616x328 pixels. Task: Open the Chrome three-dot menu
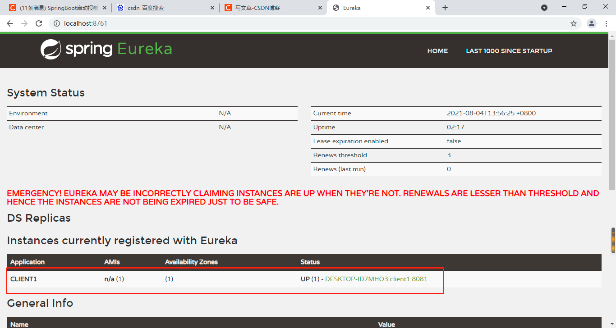pos(606,23)
